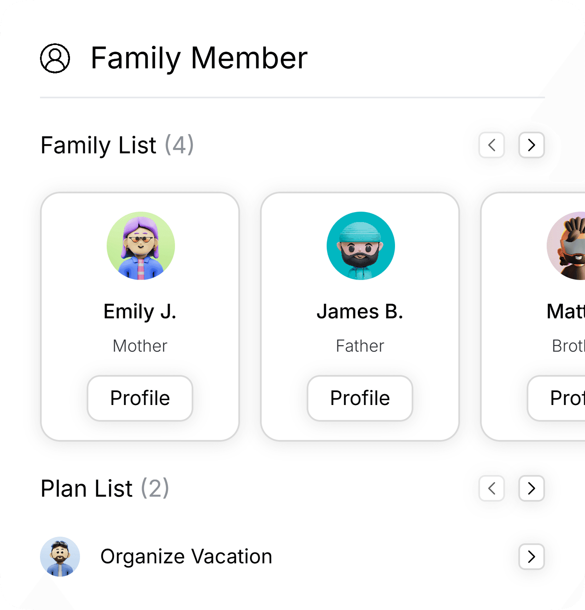585x610 pixels.
Task: Click James B.'s avatar picture
Action: 360,246
